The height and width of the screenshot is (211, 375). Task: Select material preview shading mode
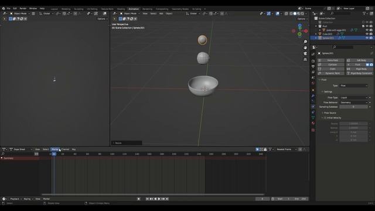click(x=299, y=13)
